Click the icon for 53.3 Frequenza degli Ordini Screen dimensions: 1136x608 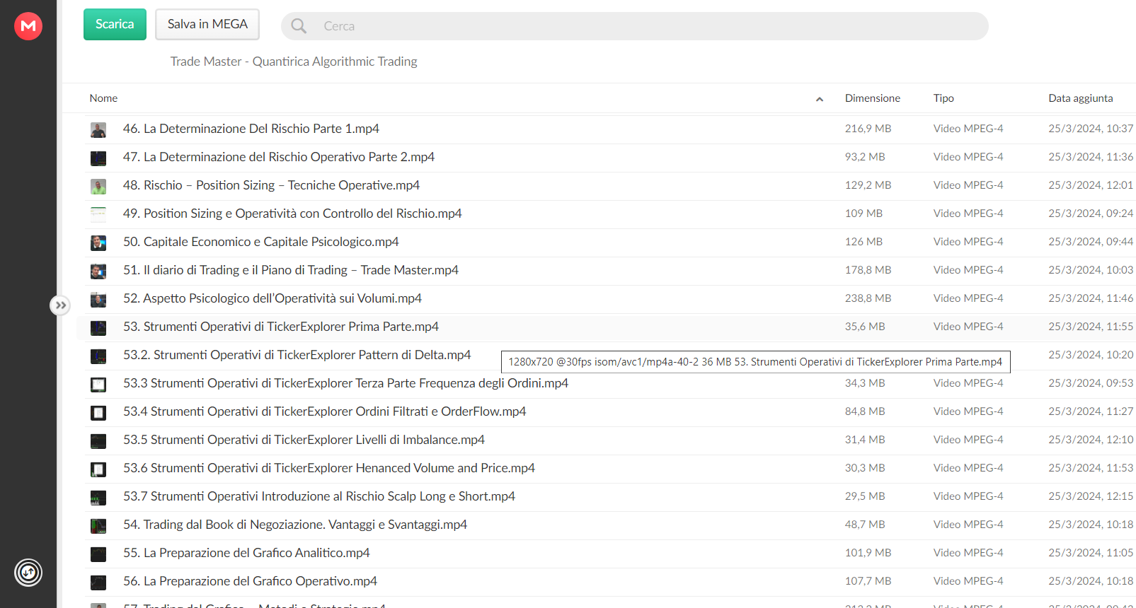pyautogui.click(x=98, y=384)
